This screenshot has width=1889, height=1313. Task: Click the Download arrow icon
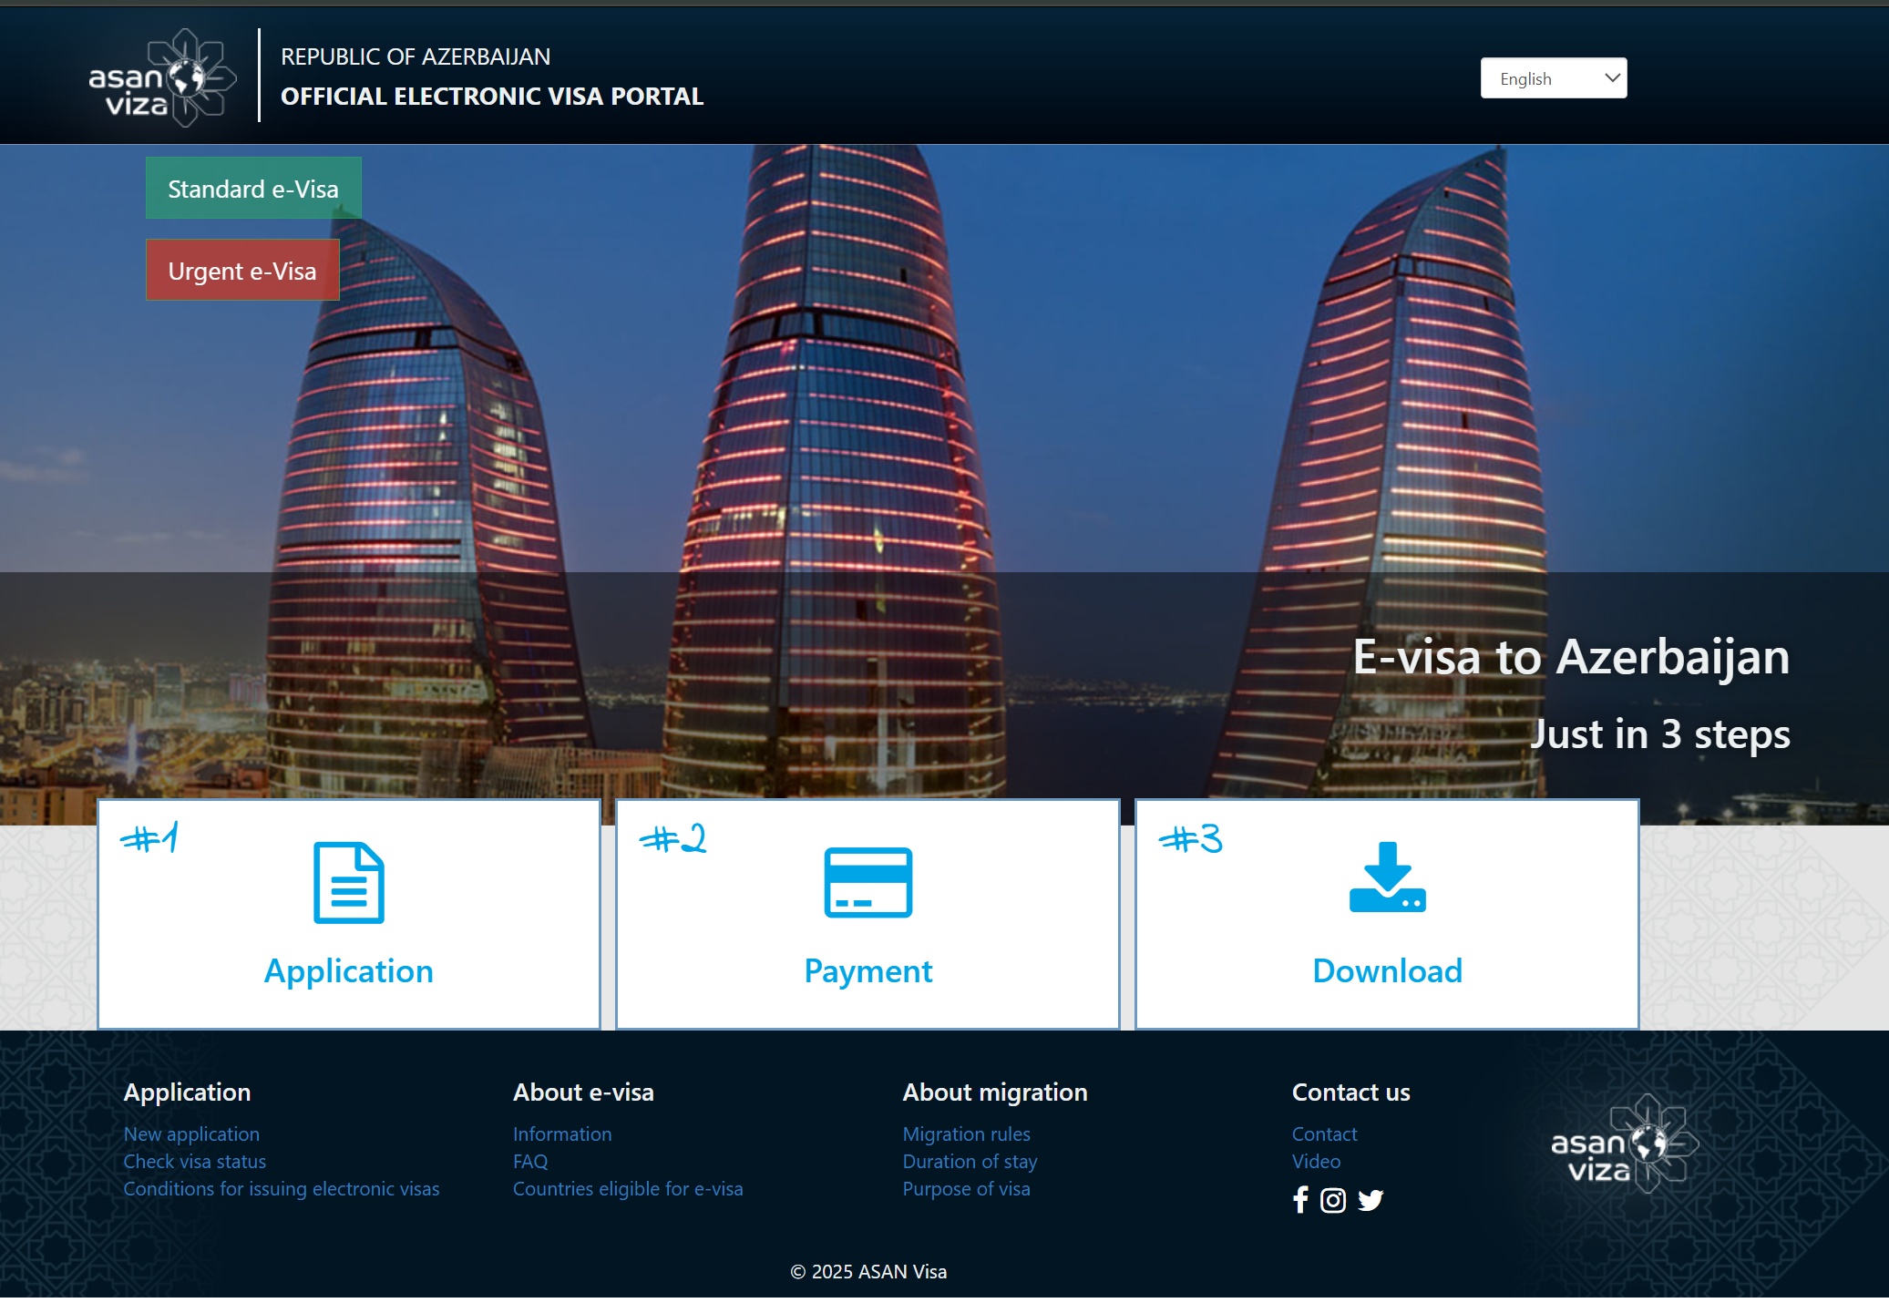pyautogui.click(x=1387, y=877)
